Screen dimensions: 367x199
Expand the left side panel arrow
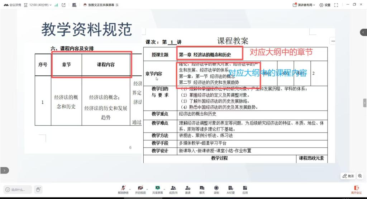[x=4, y=171]
